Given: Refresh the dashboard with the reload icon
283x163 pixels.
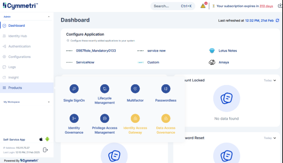Looking at the screenshot, I should (277, 20).
